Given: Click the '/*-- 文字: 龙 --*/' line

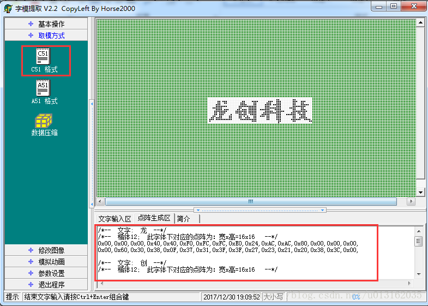Looking at the screenshot, I should (132, 231).
